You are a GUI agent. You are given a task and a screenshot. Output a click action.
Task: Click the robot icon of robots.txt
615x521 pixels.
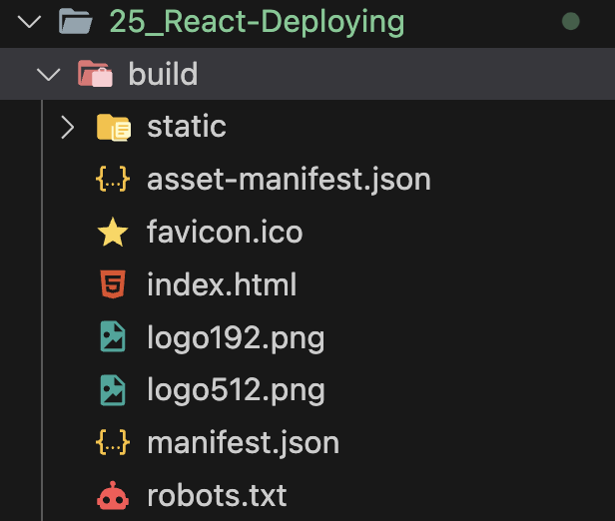[113, 495]
